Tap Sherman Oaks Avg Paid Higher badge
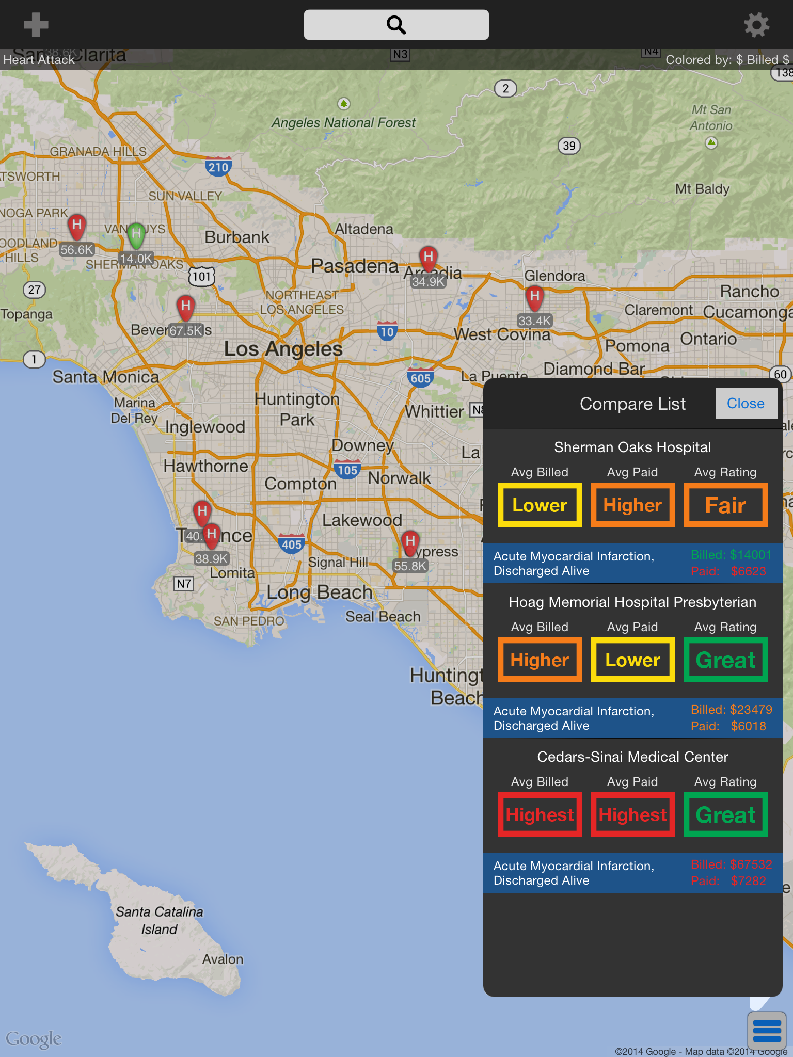 (x=633, y=505)
